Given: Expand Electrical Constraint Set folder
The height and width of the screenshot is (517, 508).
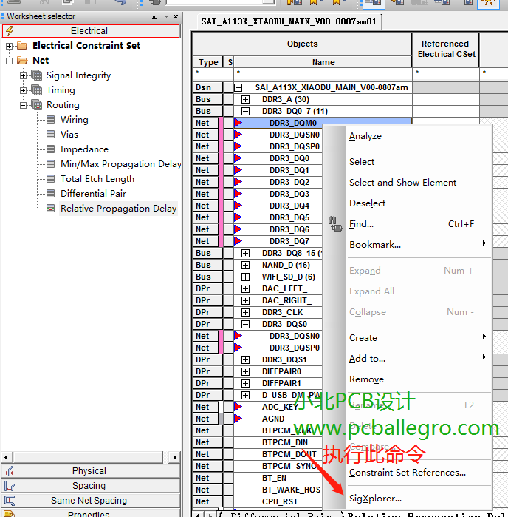Looking at the screenshot, I should pos(9,46).
